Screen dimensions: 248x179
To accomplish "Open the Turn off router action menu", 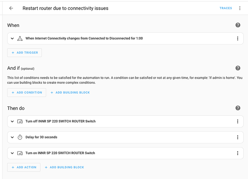I will 238,121.
